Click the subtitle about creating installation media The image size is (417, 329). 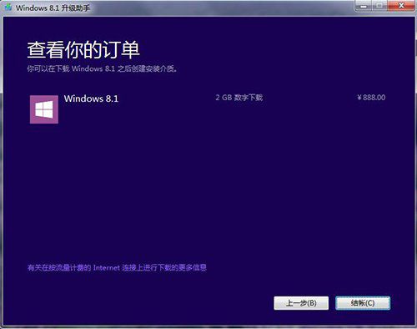coord(102,68)
